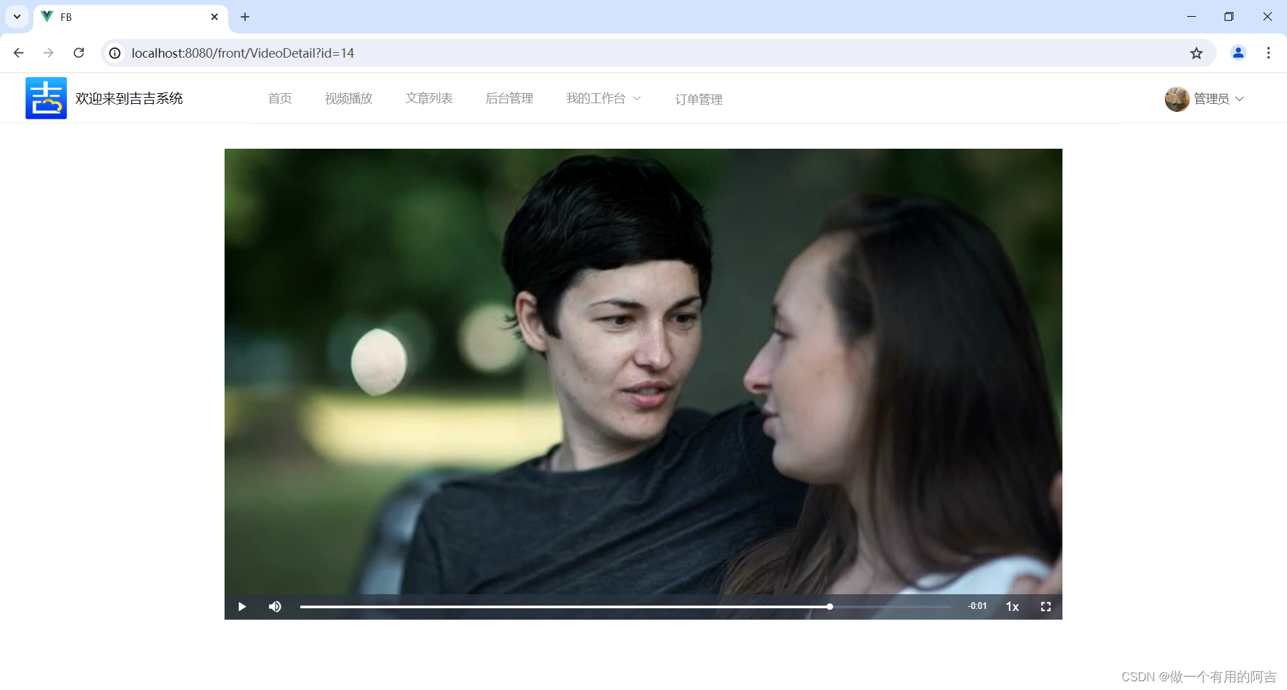Image resolution: width=1287 pixels, height=690 pixels.
Task: Close the FB browser tab
Action: tap(214, 17)
